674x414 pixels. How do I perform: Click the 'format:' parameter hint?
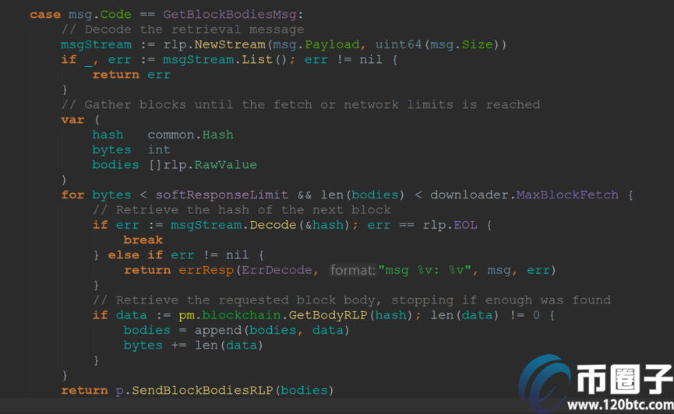pyautogui.click(x=352, y=270)
